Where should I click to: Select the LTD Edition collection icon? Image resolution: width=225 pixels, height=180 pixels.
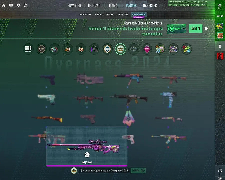41,49
